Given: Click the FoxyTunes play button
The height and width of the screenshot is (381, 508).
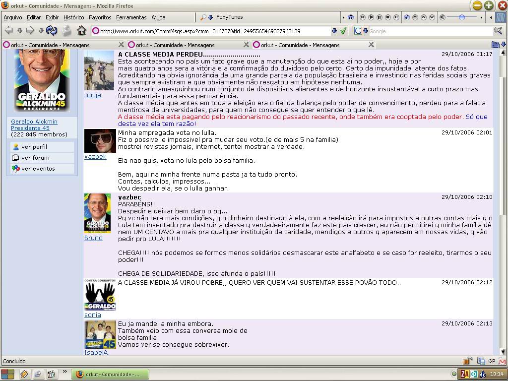Looking at the screenshot, I should 371,17.
